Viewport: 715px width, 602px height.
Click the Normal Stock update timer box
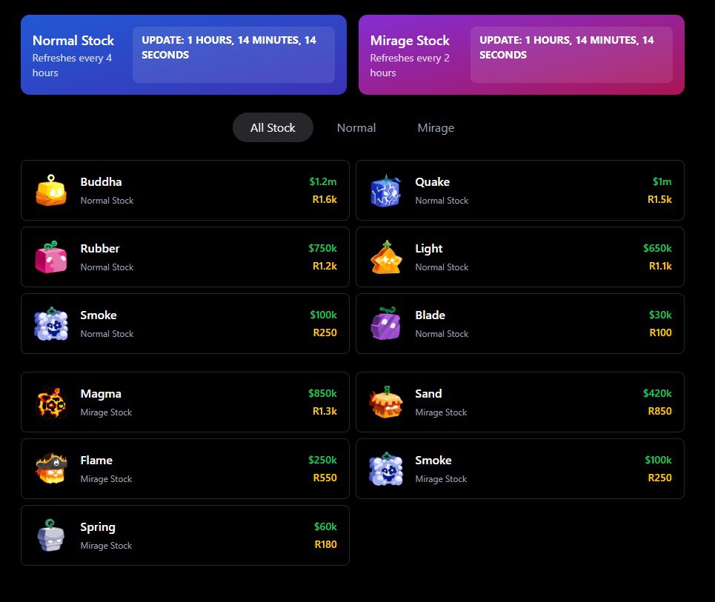[x=233, y=55]
